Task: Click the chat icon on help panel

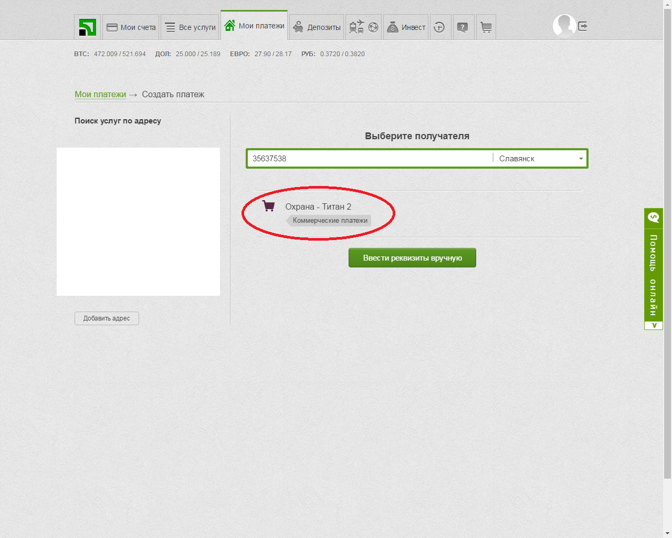Action: pyautogui.click(x=654, y=218)
